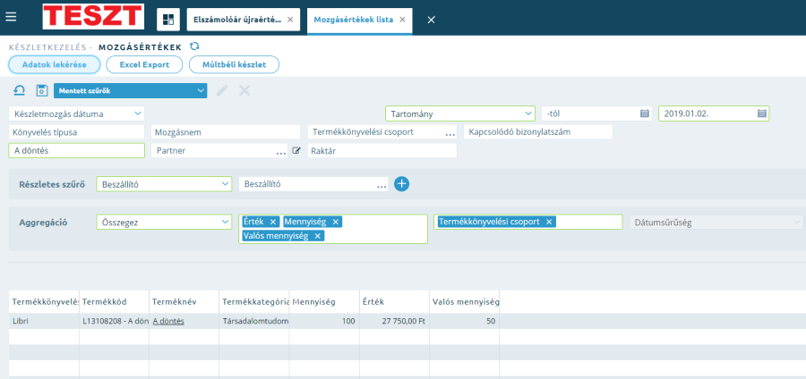Remove the Termékkönyvelési csoport grouping tag
This screenshot has height=379, width=806.
point(548,222)
